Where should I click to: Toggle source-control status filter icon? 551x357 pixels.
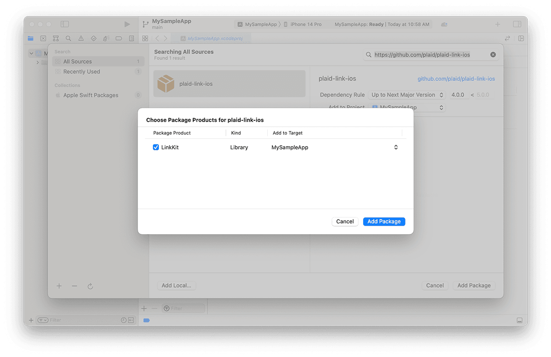coord(131,320)
